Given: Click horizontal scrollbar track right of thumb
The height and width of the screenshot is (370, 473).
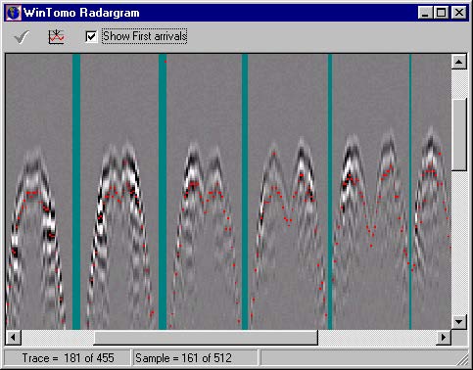Looking at the screenshot, I should (x=377, y=337).
